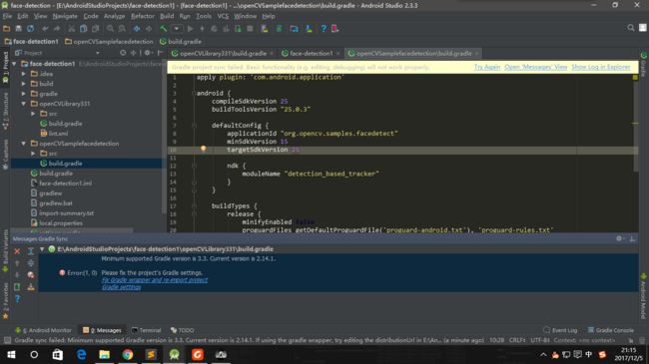Open File Explorer from the taskbar
The image size is (649, 364).
click(104, 354)
